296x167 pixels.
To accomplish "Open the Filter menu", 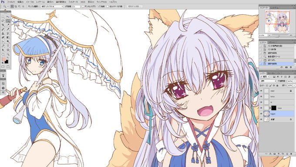I will coord(73,2).
